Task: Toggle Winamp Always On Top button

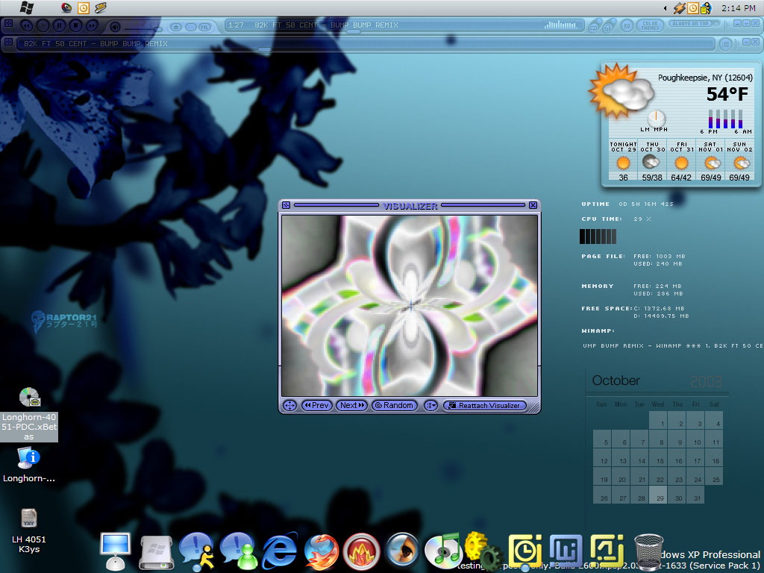Action: point(689,25)
